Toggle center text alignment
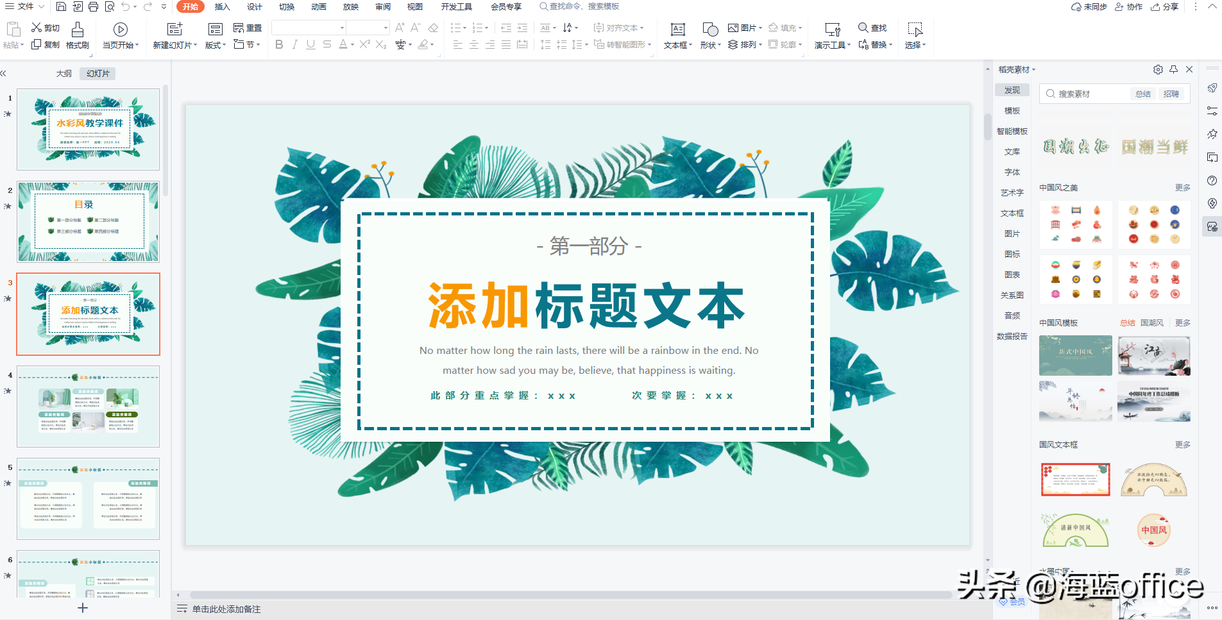This screenshot has width=1222, height=620. tap(474, 44)
